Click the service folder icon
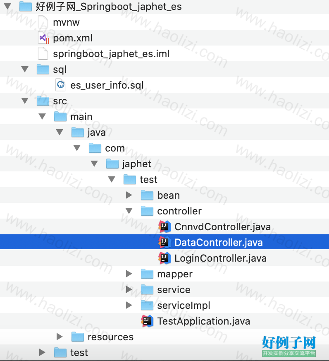This screenshot has height=361, width=329. (147, 290)
